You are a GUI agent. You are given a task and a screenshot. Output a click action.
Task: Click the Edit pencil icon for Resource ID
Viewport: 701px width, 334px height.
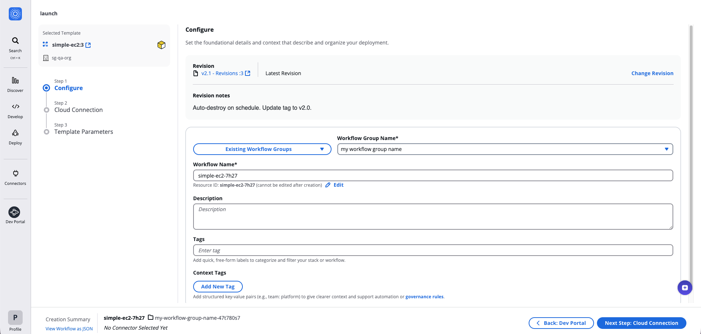pos(328,185)
